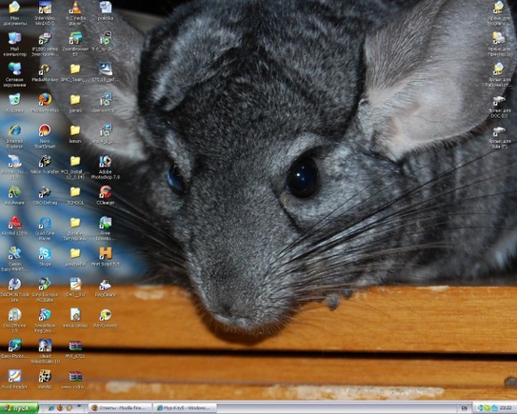Launch Internet Explorer desktop shortcut
The image size is (517, 414).
(14, 136)
